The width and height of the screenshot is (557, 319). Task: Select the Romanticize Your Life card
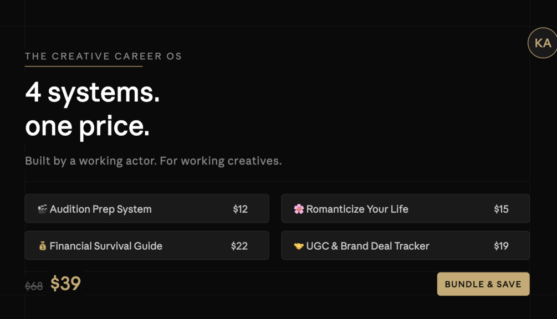click(x=405, y=209)
